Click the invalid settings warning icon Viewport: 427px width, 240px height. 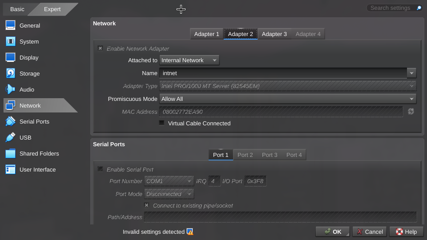pyautogui.click(x=190, y=232)
